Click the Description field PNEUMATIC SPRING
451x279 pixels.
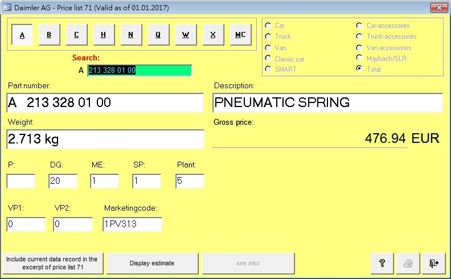(x=327, y=102)
